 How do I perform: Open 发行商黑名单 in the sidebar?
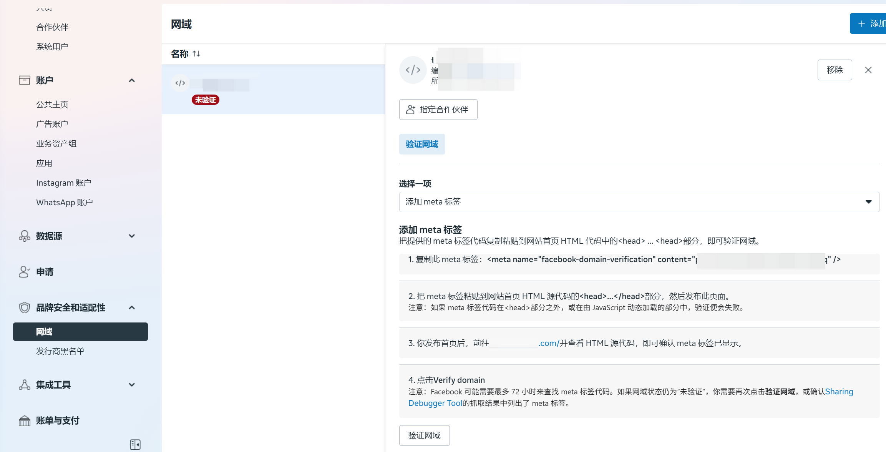click(60, 351)
